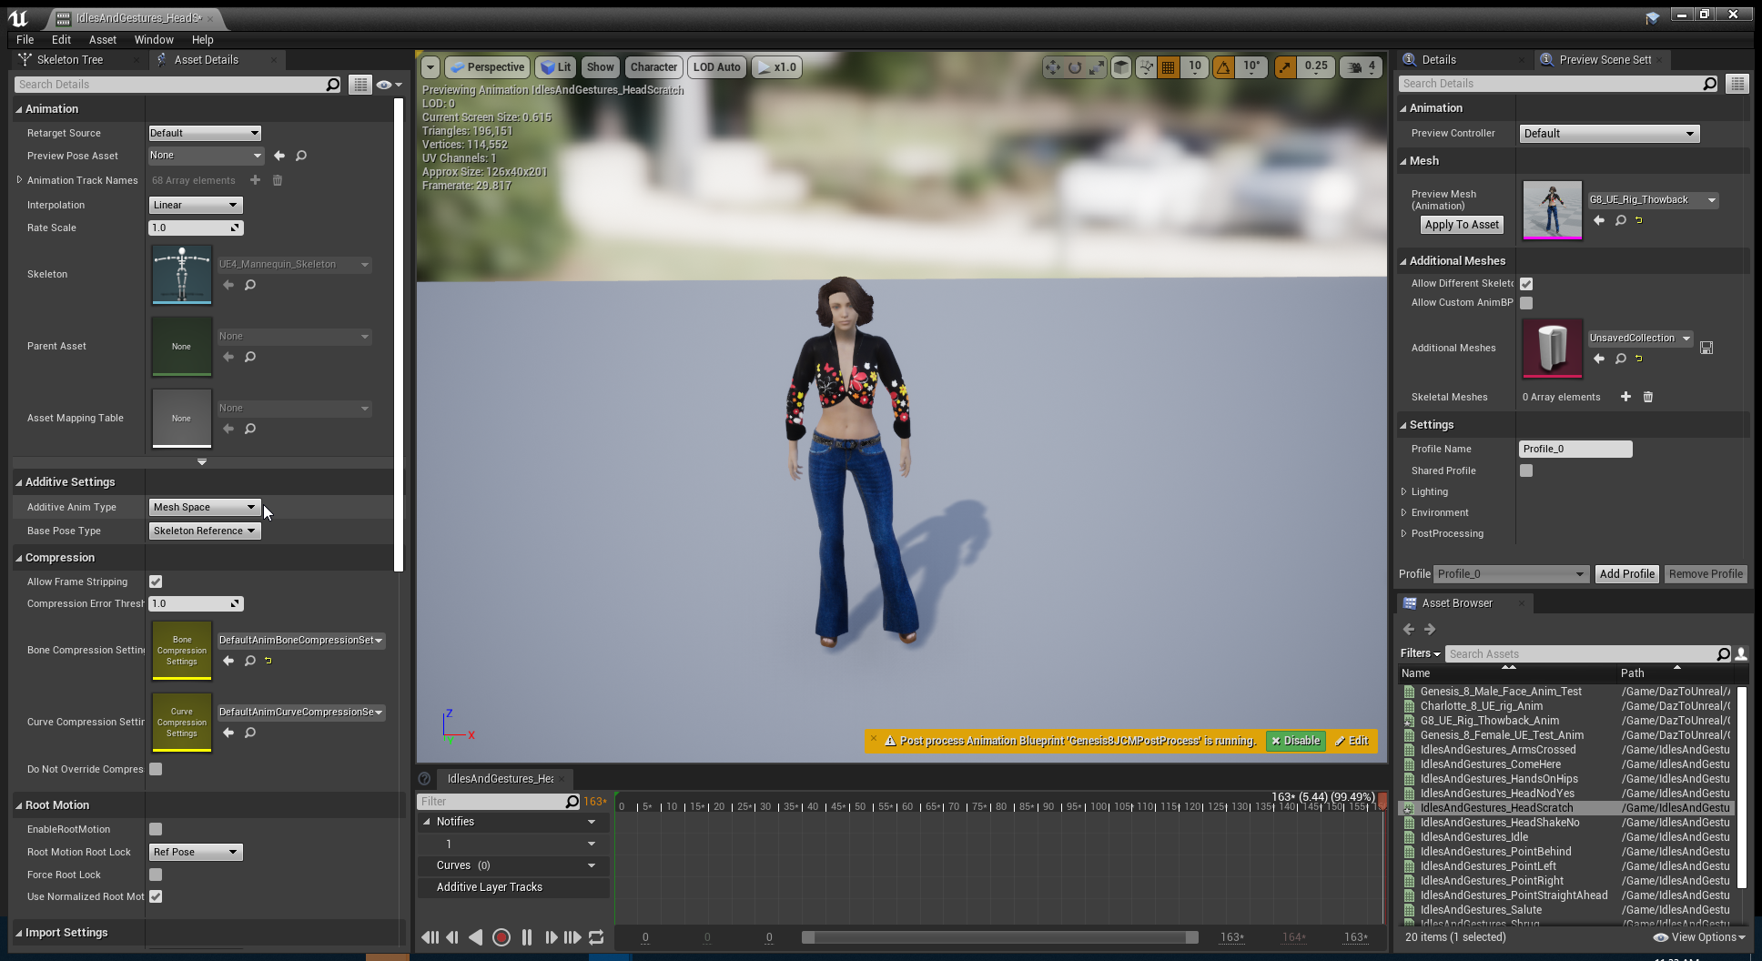The width and height of the screenshot is (1762, 961).
Task: Navigate forward in Asset Browser
Action: (1430, 629)
